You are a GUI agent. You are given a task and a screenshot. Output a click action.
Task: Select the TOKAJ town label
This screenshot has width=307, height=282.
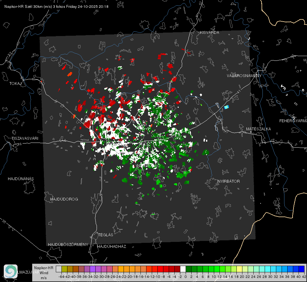[x=15, y=84]
